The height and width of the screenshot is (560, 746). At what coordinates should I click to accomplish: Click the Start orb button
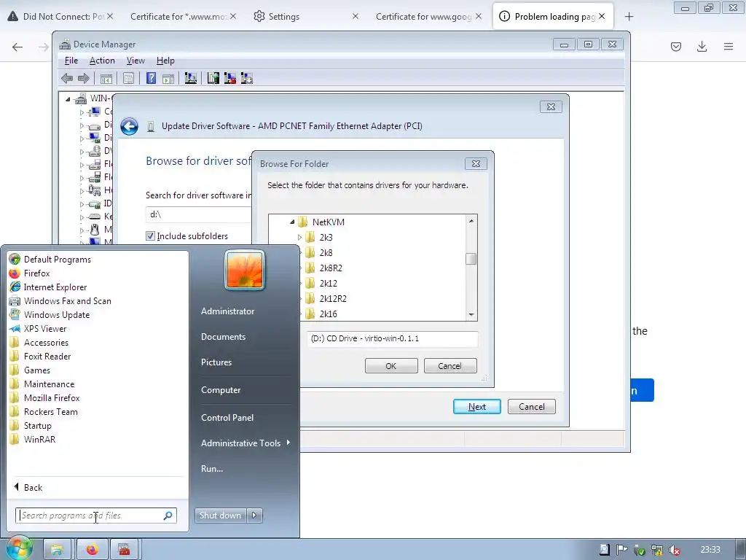point(18,548)
